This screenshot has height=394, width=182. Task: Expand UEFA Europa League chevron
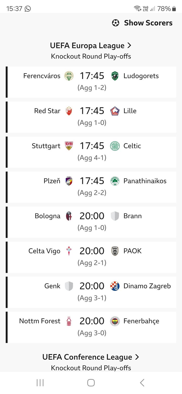click(129, 45)
